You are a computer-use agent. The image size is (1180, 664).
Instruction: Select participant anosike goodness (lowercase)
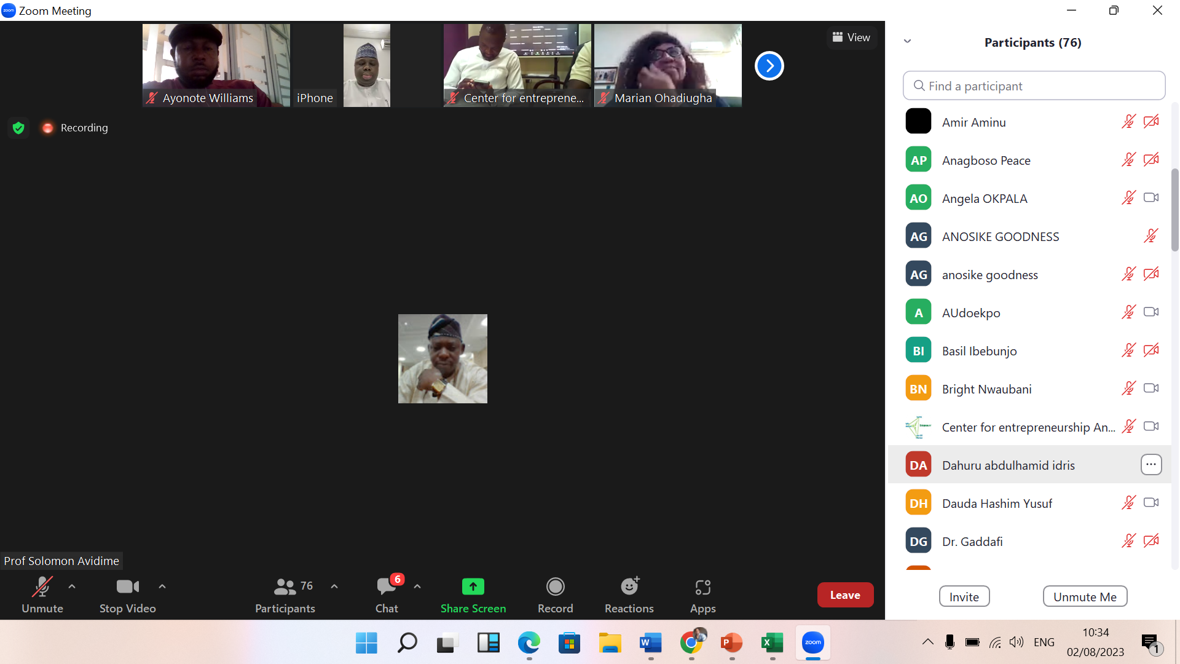pyautogui.click(x=1029, y=274)
